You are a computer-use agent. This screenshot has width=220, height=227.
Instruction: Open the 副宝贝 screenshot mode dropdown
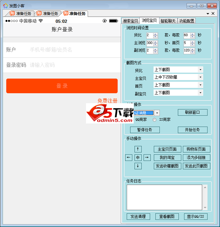[200, 93]
